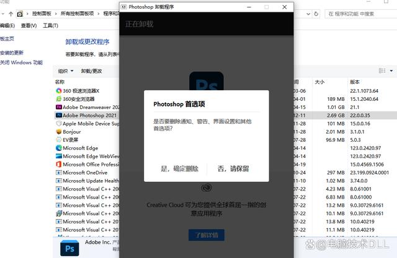Click the 所有控制面板项 breadcrumb
Screen dimensions: 397x258
[x=77, y=14]
